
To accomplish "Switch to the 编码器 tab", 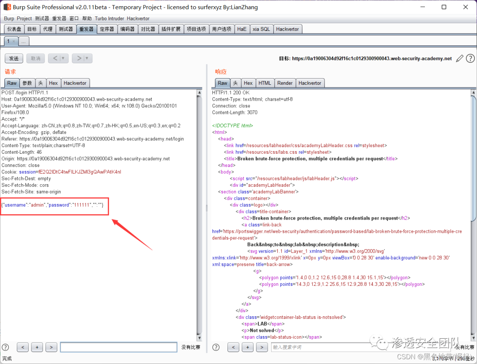I will coord(128,29).
